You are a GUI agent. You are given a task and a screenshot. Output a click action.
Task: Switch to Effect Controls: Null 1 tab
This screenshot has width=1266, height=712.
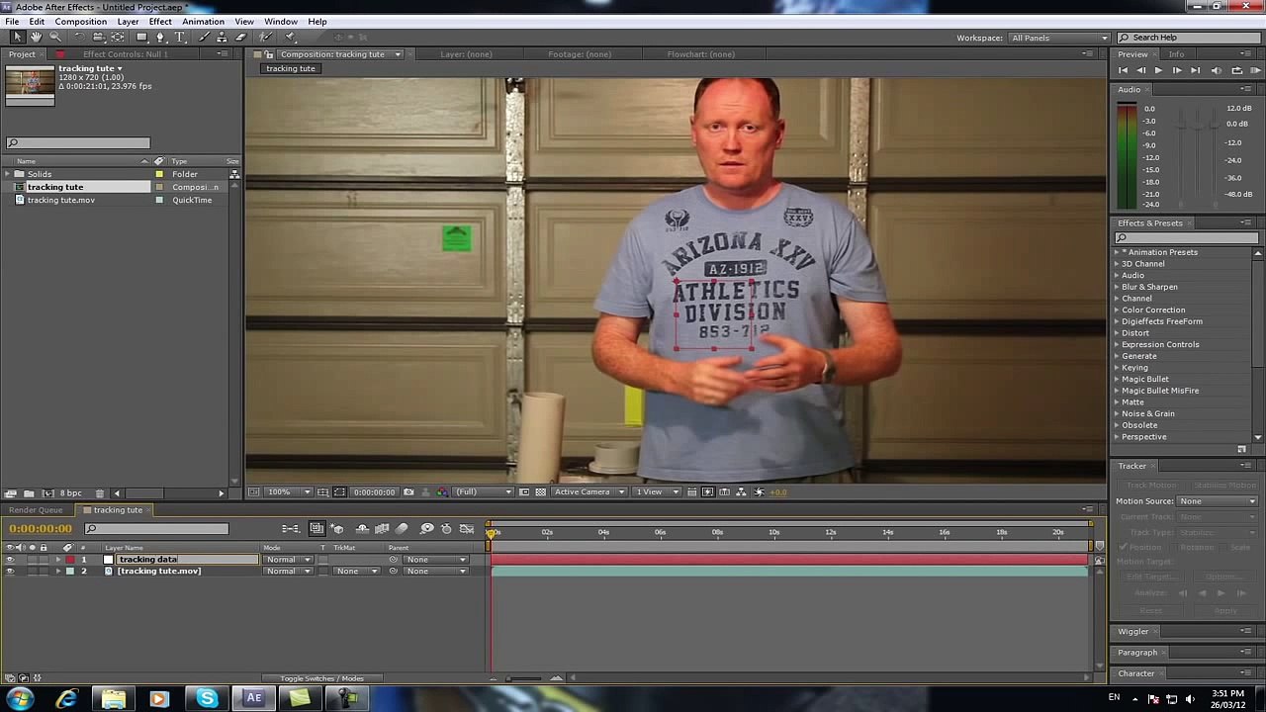(126, 54)
